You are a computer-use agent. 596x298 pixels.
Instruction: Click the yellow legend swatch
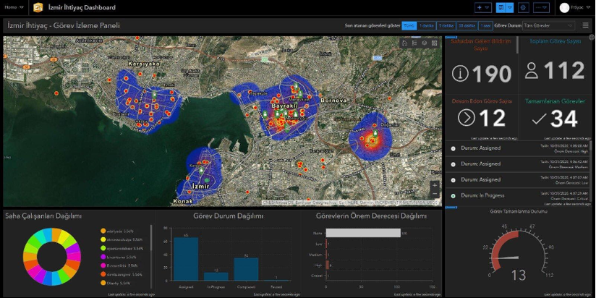(x=103, y=240)
